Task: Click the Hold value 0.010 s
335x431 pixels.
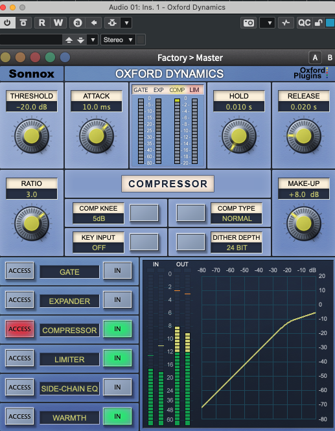Action: [239, 107]
